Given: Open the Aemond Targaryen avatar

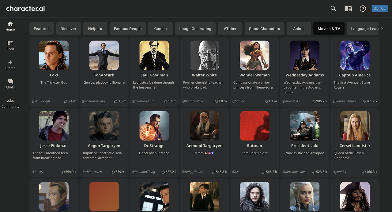Looking at the screenshot, I should coord(204,126).
